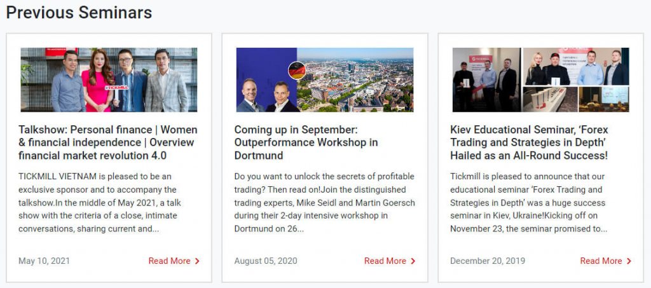Click Read More on the Kiev seminar card
Screen dimensions: 651x288
click(601, 261)
